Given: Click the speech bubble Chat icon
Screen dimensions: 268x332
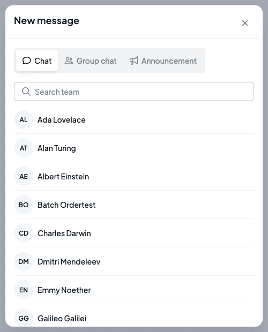Looking at the screenshot, I should [27, 61].
